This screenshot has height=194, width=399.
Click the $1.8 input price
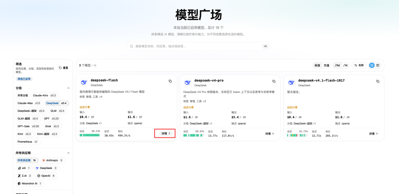click(x=187, y=117)
